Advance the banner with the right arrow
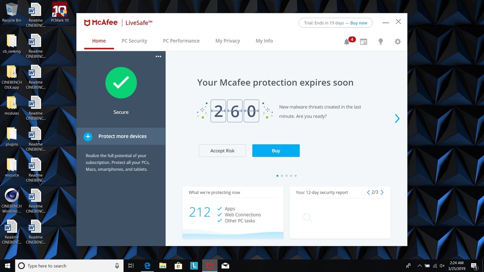484x272 pixels. tap(397, 118)
